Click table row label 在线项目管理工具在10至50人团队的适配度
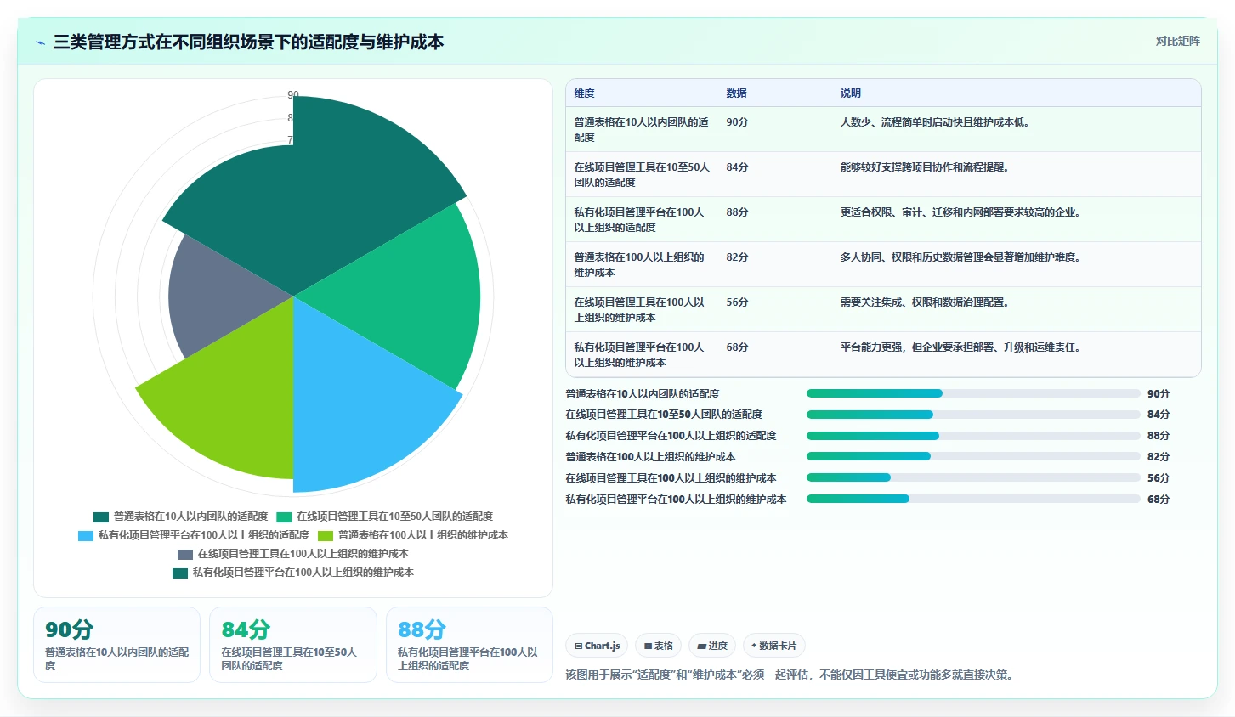This screenshot has height=717, width=1235. [x=642, y=175]
